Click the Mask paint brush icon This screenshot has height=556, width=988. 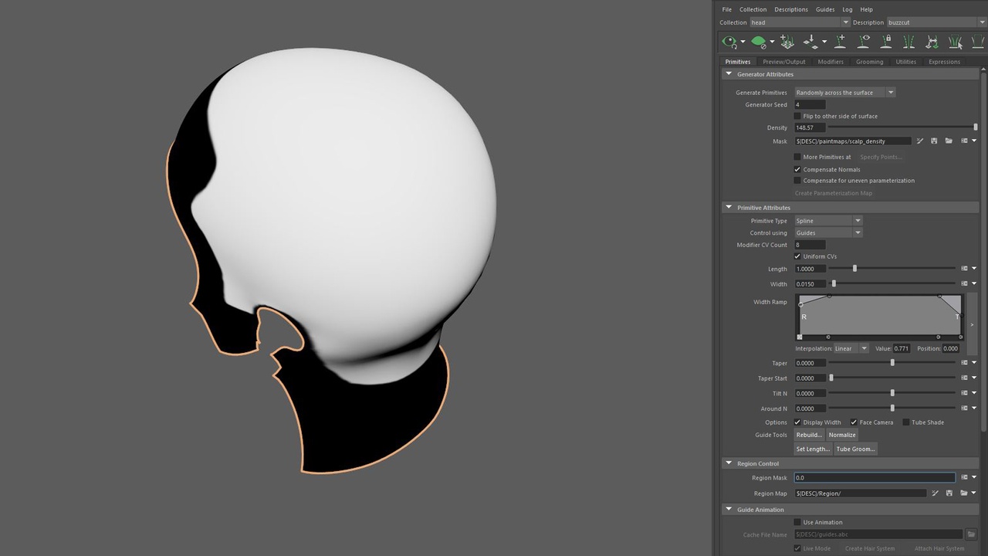(x=919, y=141)
